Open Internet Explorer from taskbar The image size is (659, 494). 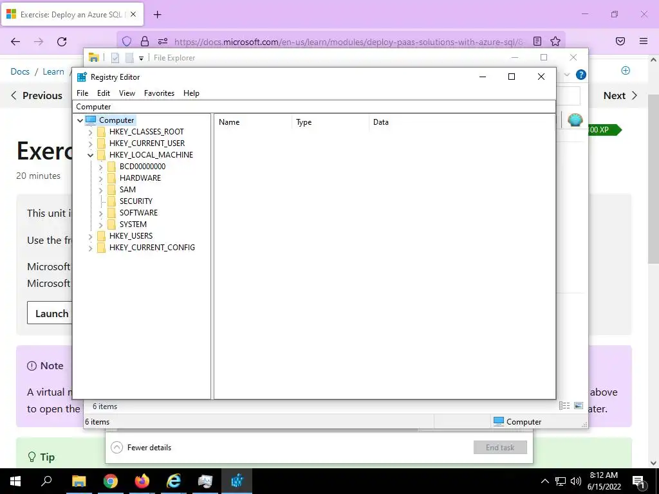click(x=174, y=481)
